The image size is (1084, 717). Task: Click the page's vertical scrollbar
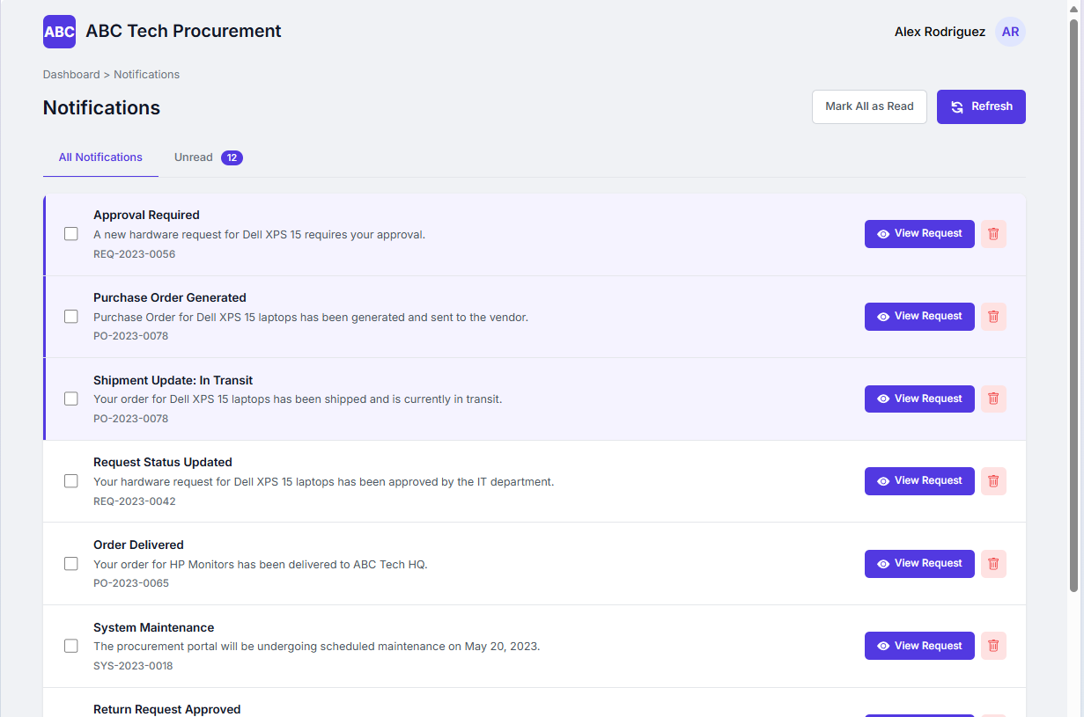point(1073,304)
